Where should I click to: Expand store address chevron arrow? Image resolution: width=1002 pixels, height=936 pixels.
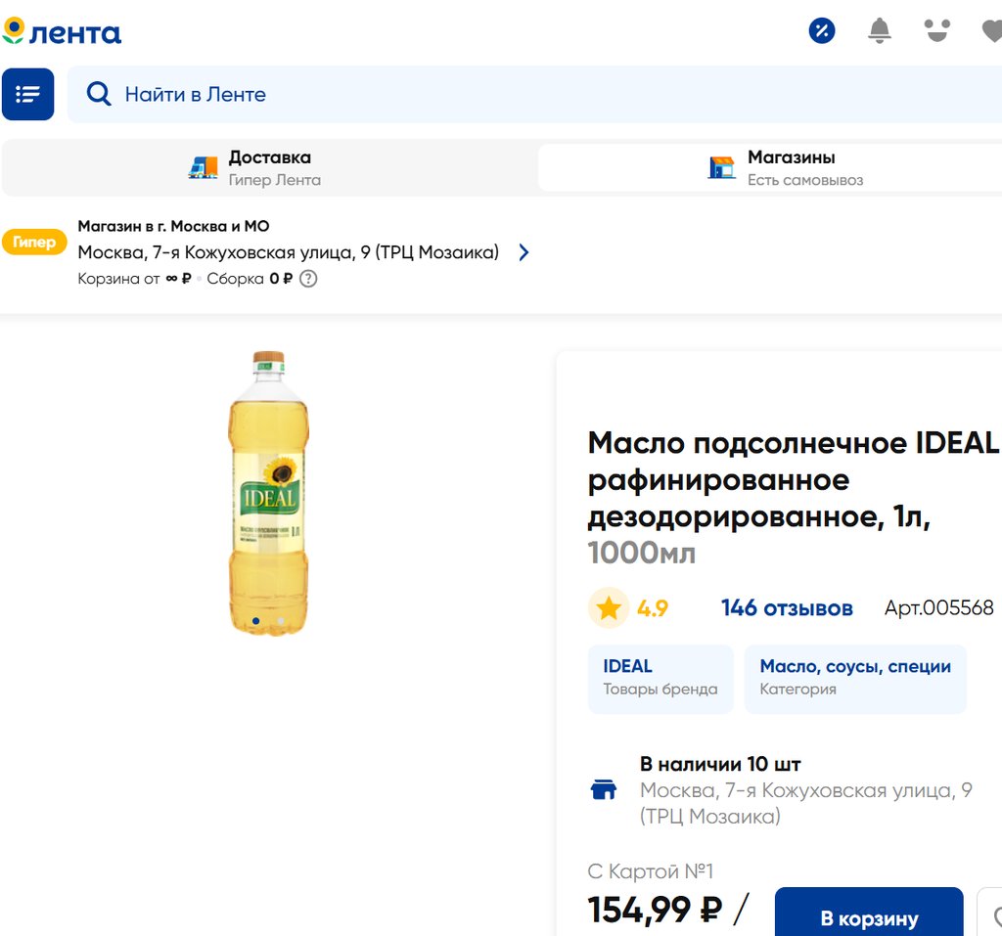(x=524, y=252)
